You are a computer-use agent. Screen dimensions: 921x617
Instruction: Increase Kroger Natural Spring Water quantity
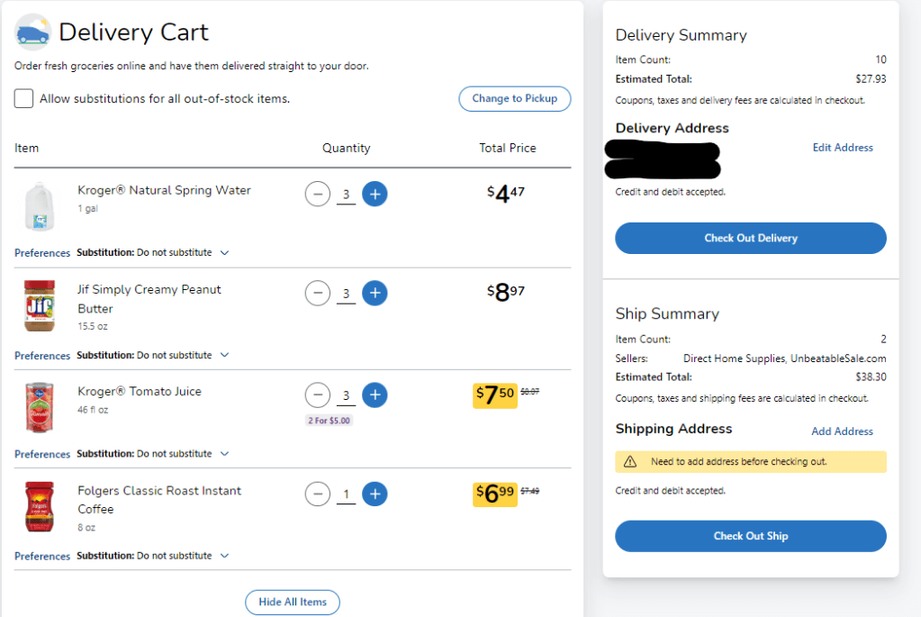tap(375, 194)
